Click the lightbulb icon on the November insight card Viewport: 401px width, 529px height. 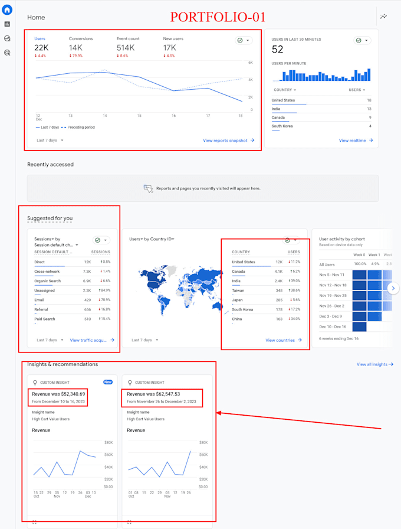point(130,383)
